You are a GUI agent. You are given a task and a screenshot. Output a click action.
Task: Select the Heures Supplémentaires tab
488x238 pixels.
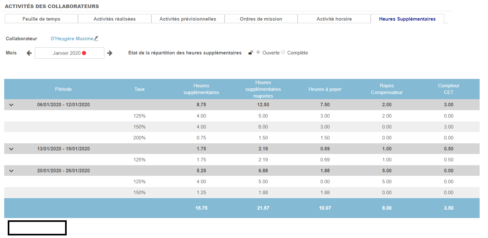[407, 19]
